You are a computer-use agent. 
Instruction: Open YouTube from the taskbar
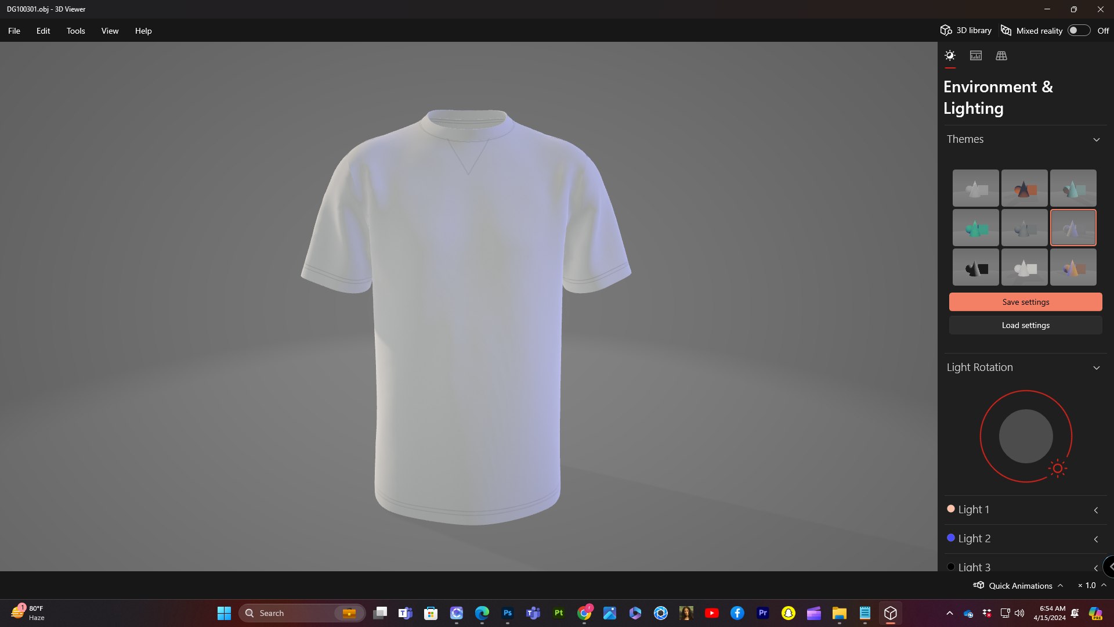(712, 613)
